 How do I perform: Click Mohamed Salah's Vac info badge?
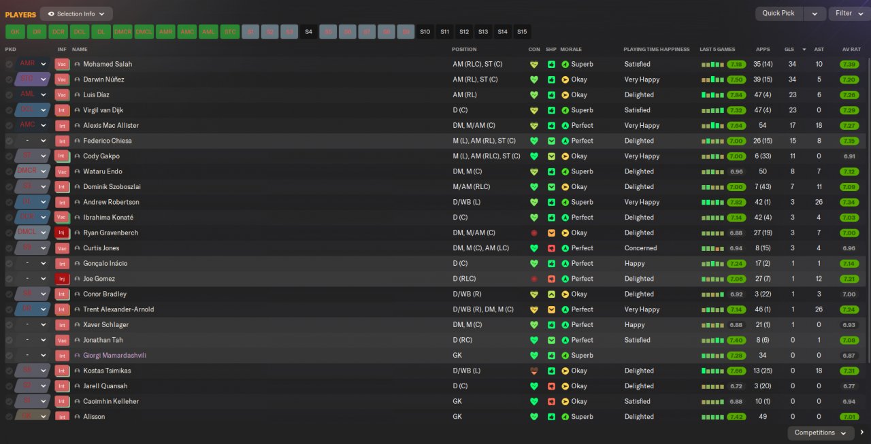[62, 64]
